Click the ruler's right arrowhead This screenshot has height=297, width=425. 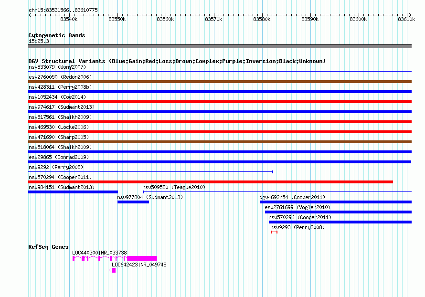click(x=410, y=15)
